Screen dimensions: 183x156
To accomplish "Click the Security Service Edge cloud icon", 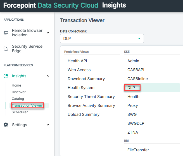I will 6,49.
